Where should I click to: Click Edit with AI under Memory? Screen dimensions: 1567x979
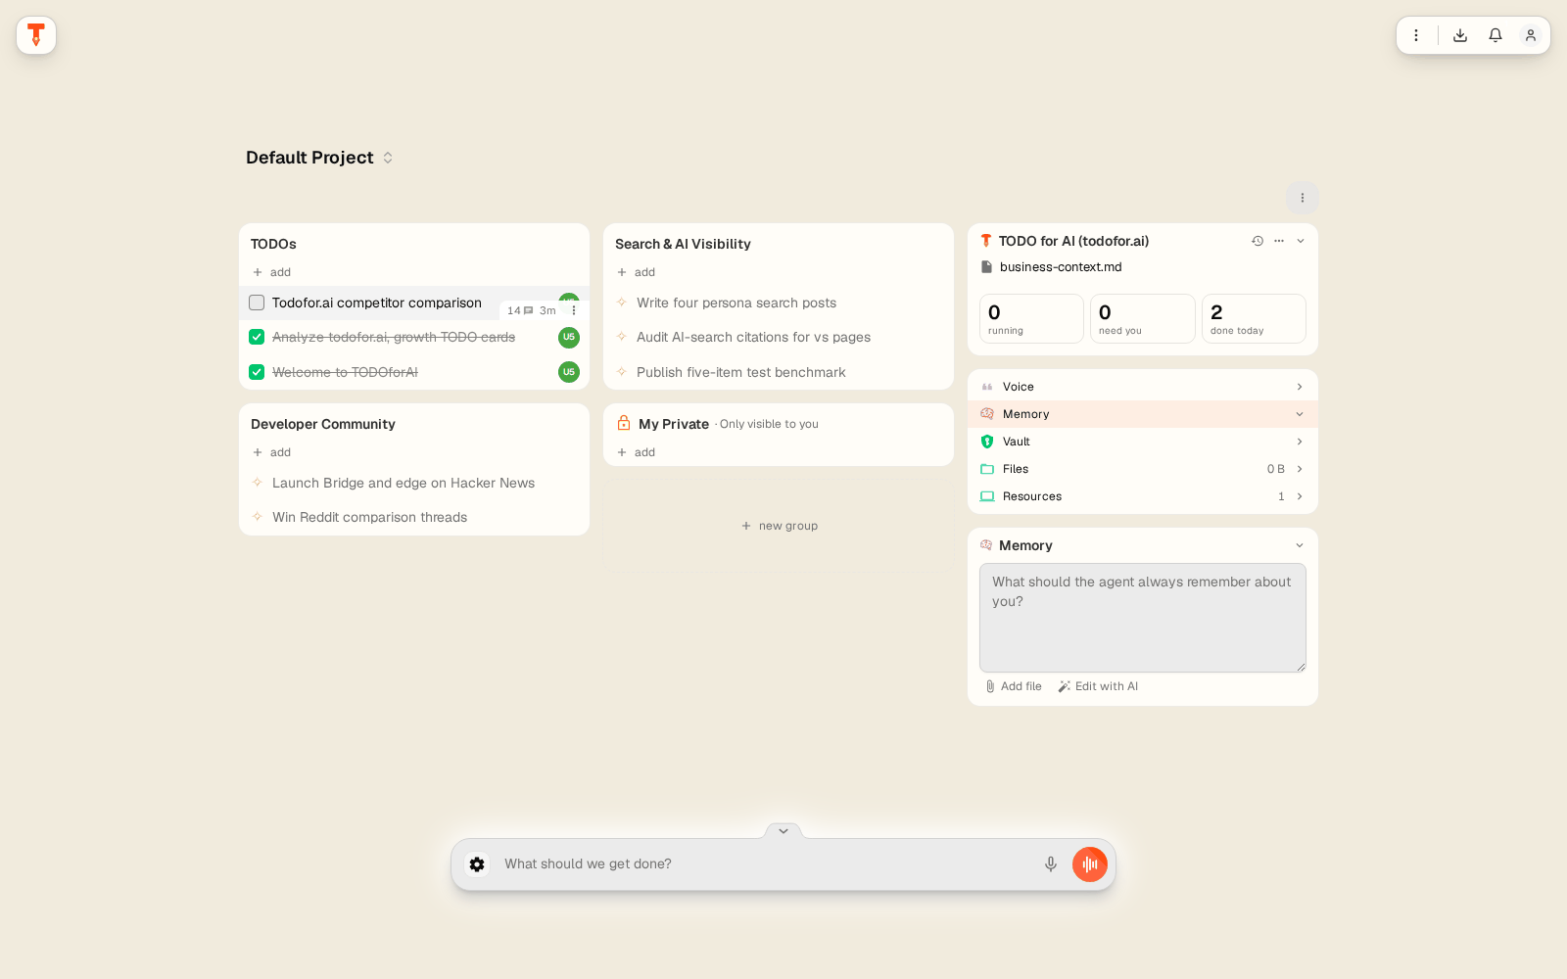pyautogui.click(x=1098, y=686)
